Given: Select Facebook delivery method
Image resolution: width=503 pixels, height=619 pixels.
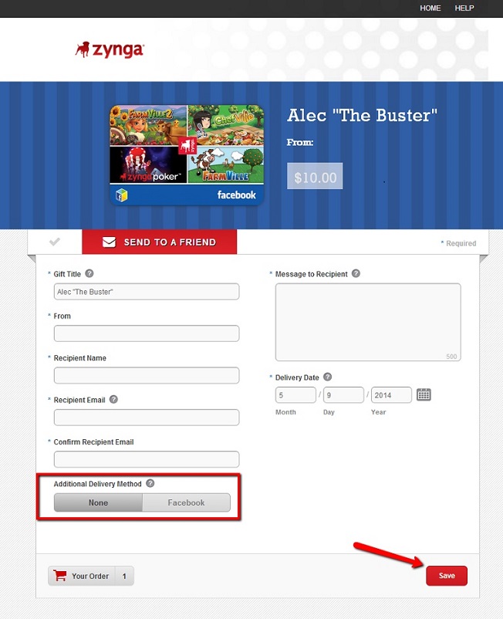Looking at the screenshot, I should coord(186,502).
